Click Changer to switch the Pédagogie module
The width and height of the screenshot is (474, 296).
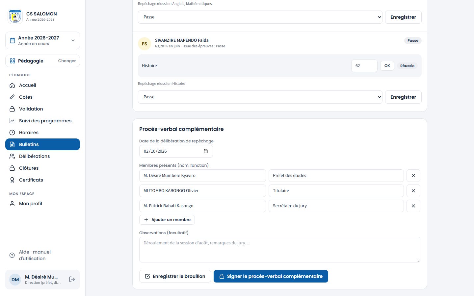[x=67, y=61]
